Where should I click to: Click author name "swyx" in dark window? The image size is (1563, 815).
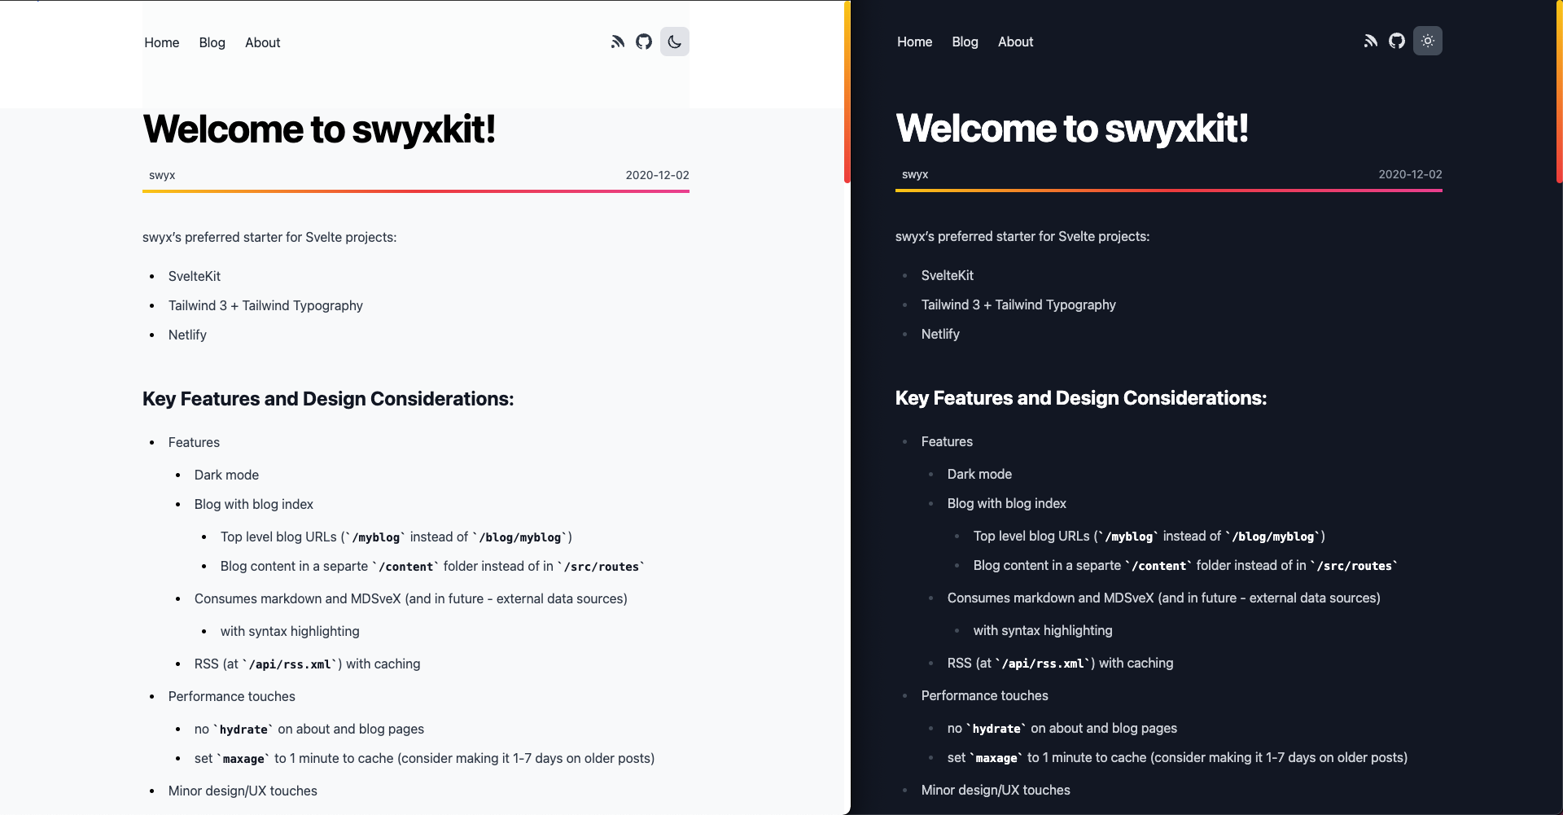coord(915,174)
